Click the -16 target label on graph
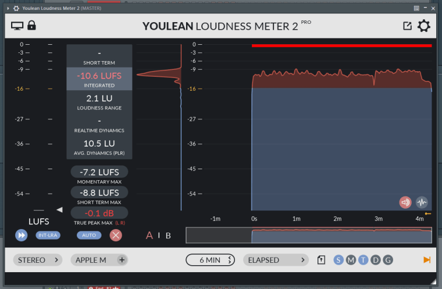 click(x=192, y=89)
